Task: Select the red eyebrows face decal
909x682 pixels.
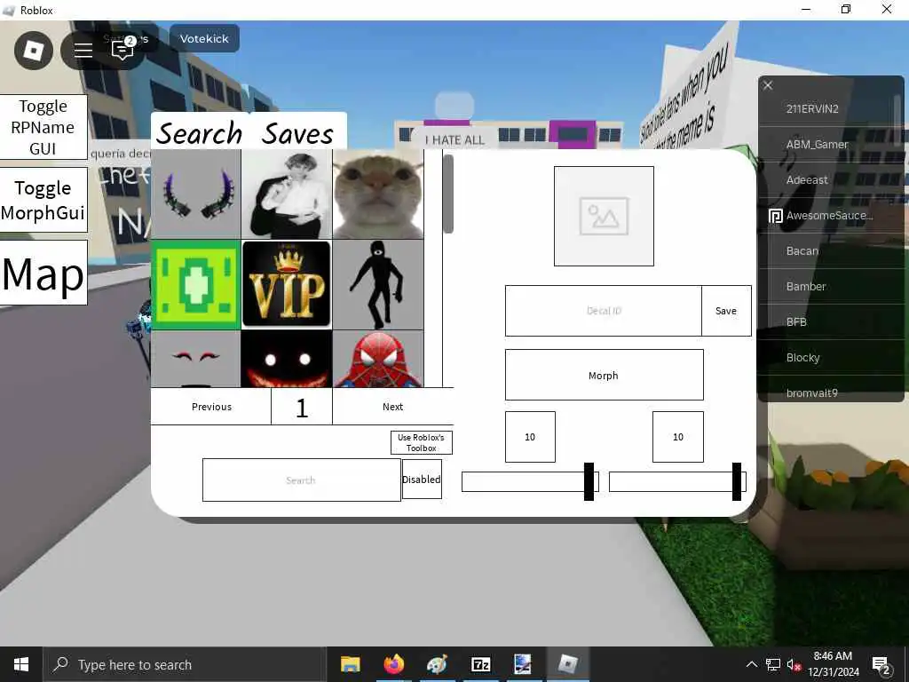Action: [x=196, y=359]
